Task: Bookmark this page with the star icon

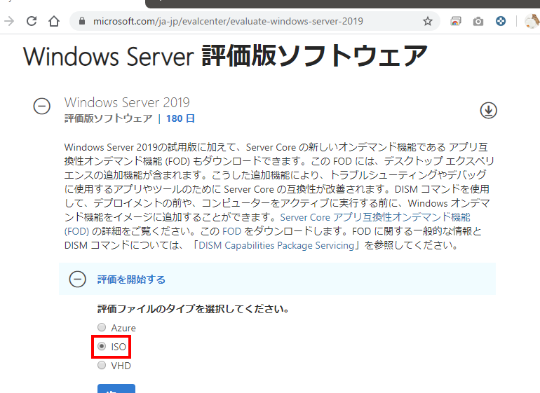Action: [427, 21]
